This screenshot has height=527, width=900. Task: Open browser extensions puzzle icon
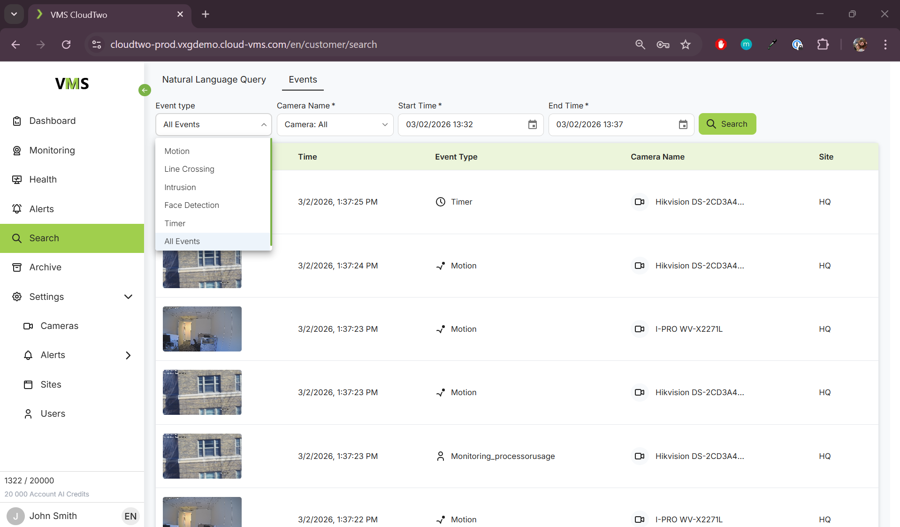pyautogui.click(x=823, y=45)
